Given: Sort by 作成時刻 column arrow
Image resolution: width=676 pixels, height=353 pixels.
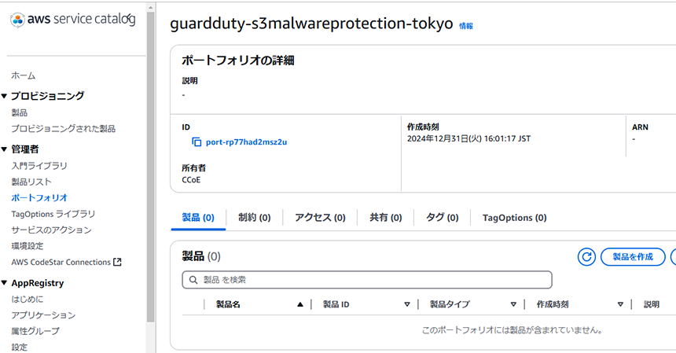Looking at the screenshot, I should click(620, 305).
